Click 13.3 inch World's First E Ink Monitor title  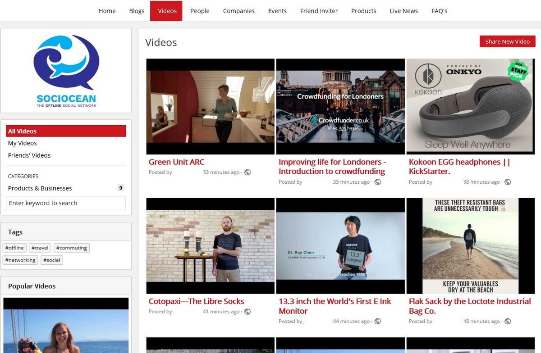click(x=335, y=306)
